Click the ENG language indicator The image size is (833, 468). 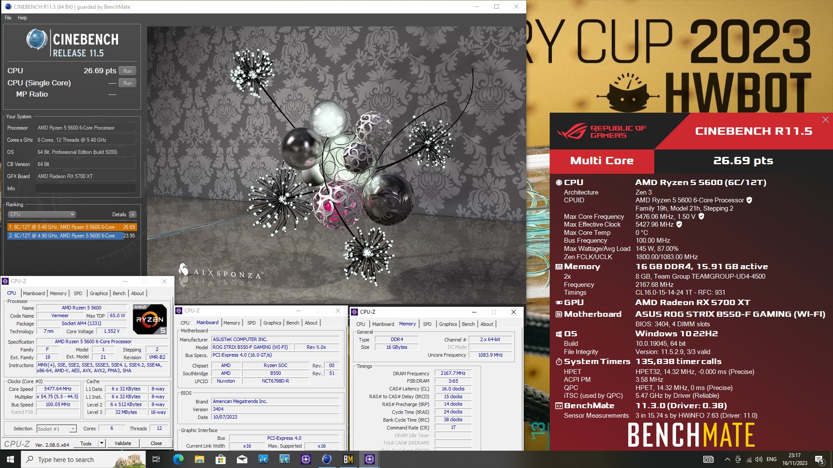771,459
